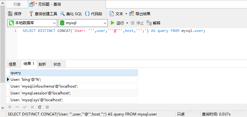
Task: Click the add record plus icon
Action: (x=10, y=107)
